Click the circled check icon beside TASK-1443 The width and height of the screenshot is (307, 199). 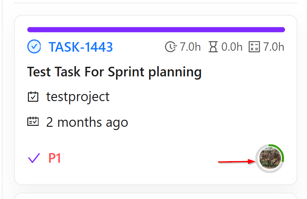click(x=34, y=47)
